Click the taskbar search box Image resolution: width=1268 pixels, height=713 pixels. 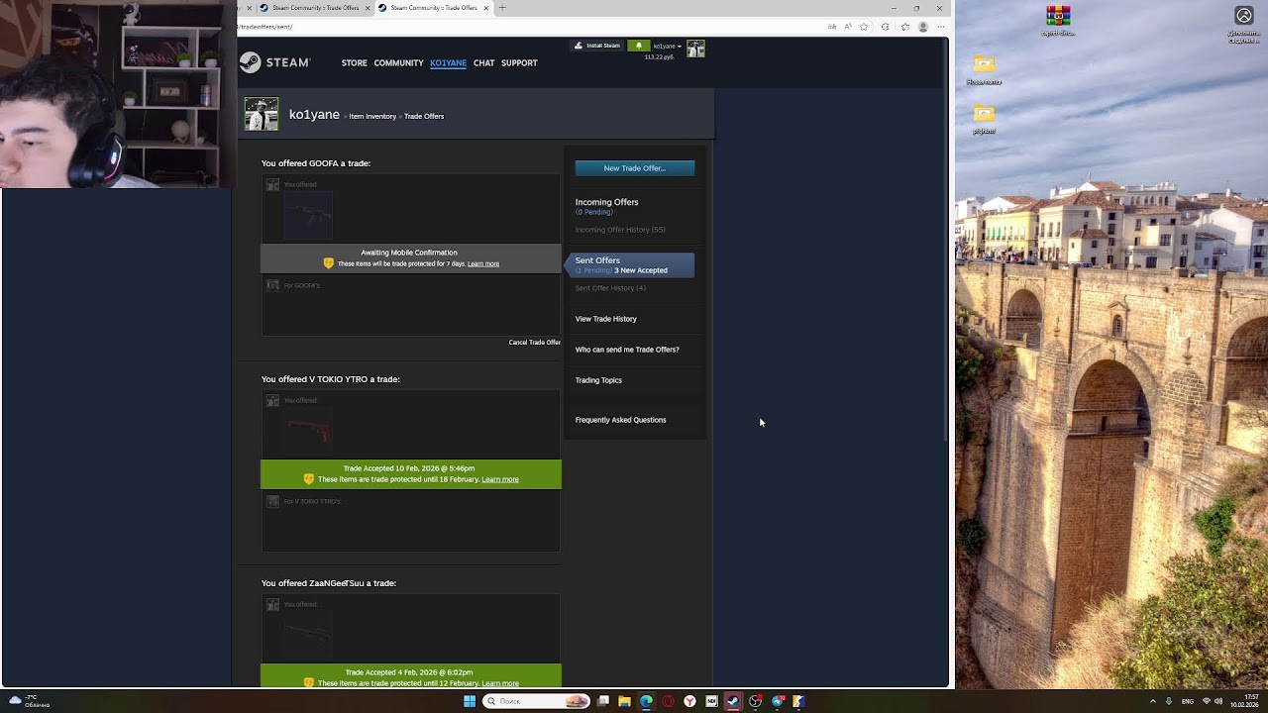(536, 701)
